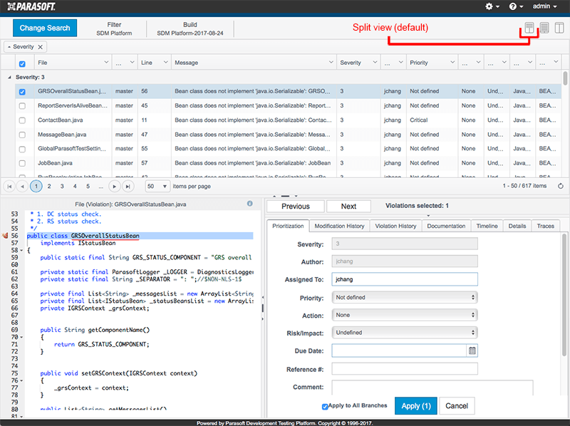Go to previous page of results
The height and width of the screenshot is (426, 570).
click(22, 187)
